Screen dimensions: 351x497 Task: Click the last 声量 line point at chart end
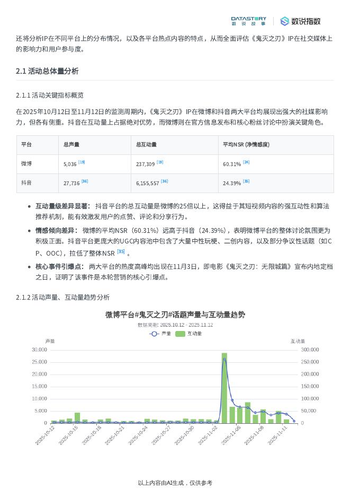(x=294, y=421)
